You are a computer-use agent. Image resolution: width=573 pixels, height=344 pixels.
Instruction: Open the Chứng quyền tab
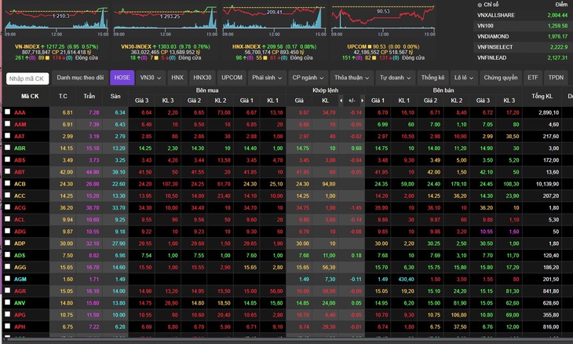[501, 78]
